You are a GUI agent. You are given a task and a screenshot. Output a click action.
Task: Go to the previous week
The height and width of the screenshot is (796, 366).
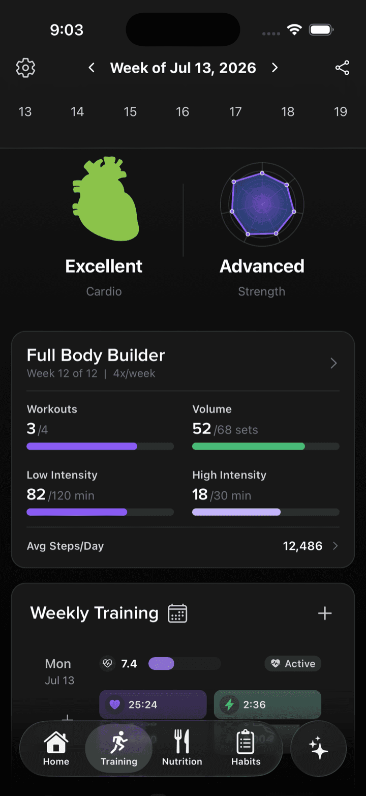[91, 68]
